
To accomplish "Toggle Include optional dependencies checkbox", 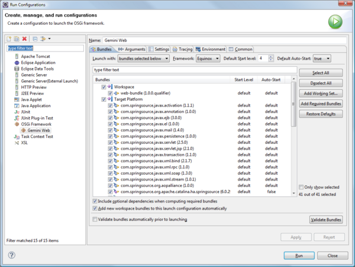I will coord(95,201).
